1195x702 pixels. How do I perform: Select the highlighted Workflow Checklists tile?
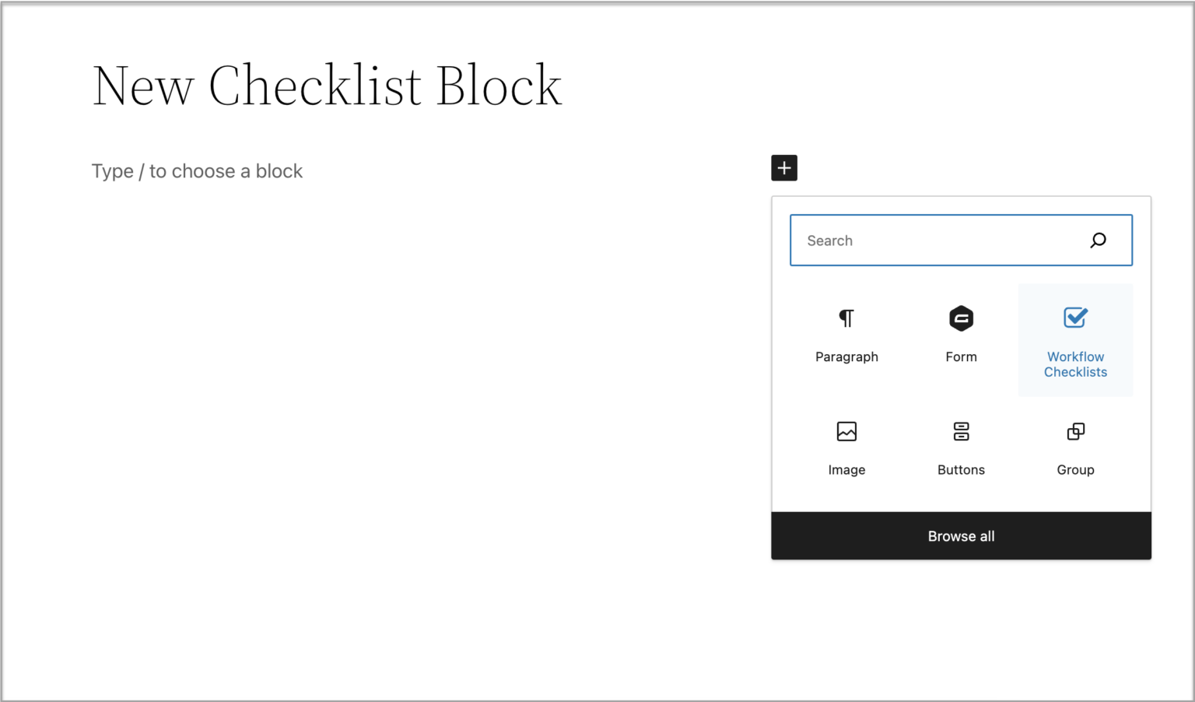point(1075,340)
